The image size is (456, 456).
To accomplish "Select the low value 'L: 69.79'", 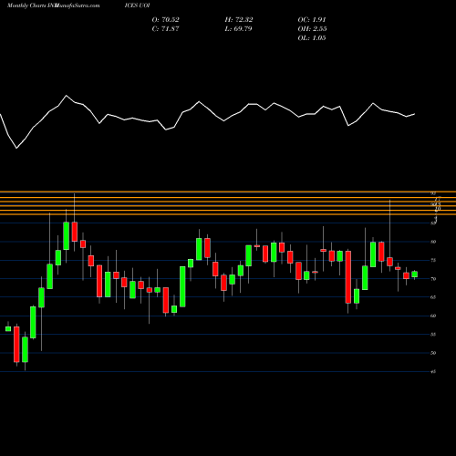I will (238, 29).
